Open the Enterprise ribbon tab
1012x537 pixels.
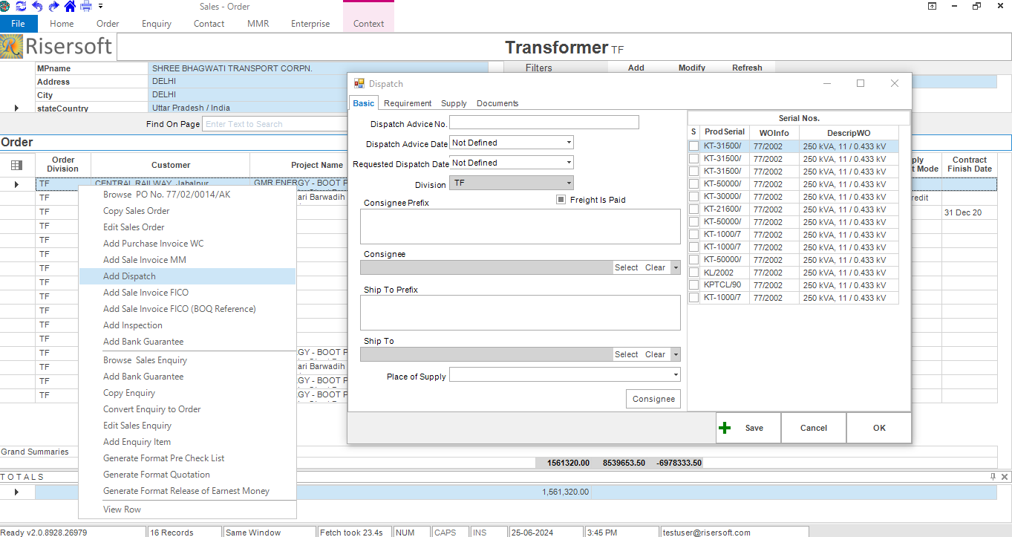(x=310, y=24)
